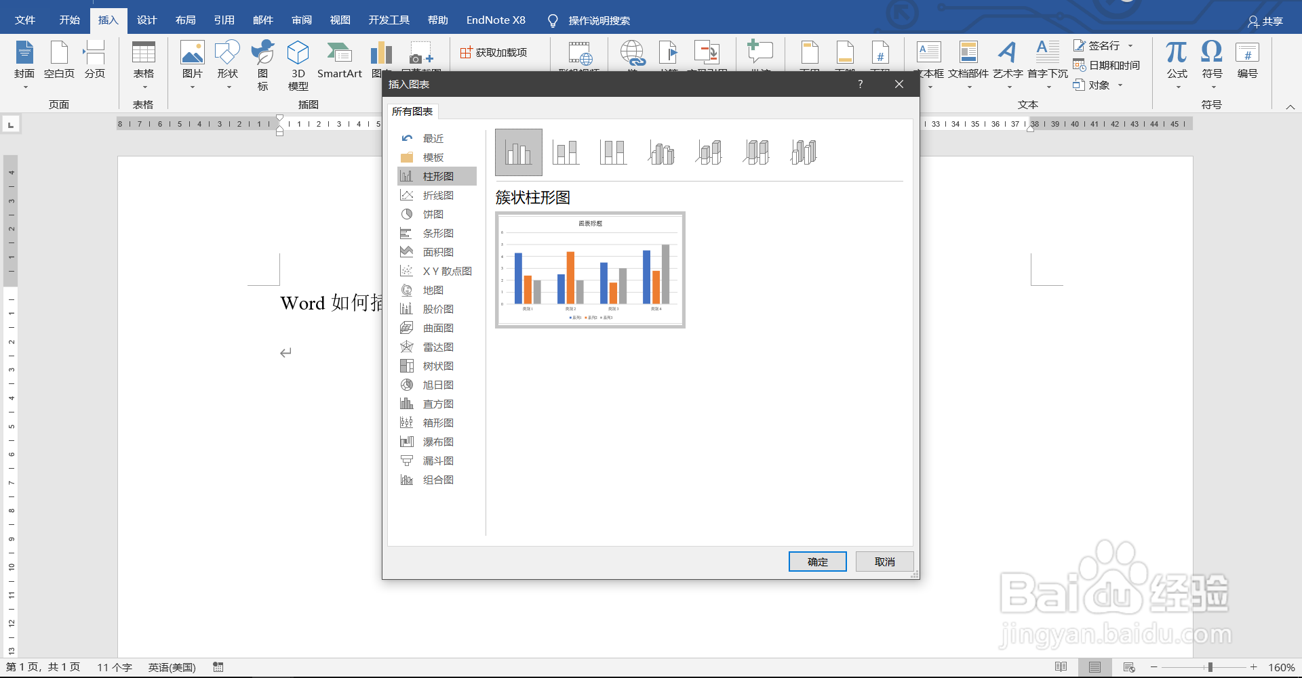Switch to 布局 ribbon tab
The image size is (1302, 678).
(185, 20)
